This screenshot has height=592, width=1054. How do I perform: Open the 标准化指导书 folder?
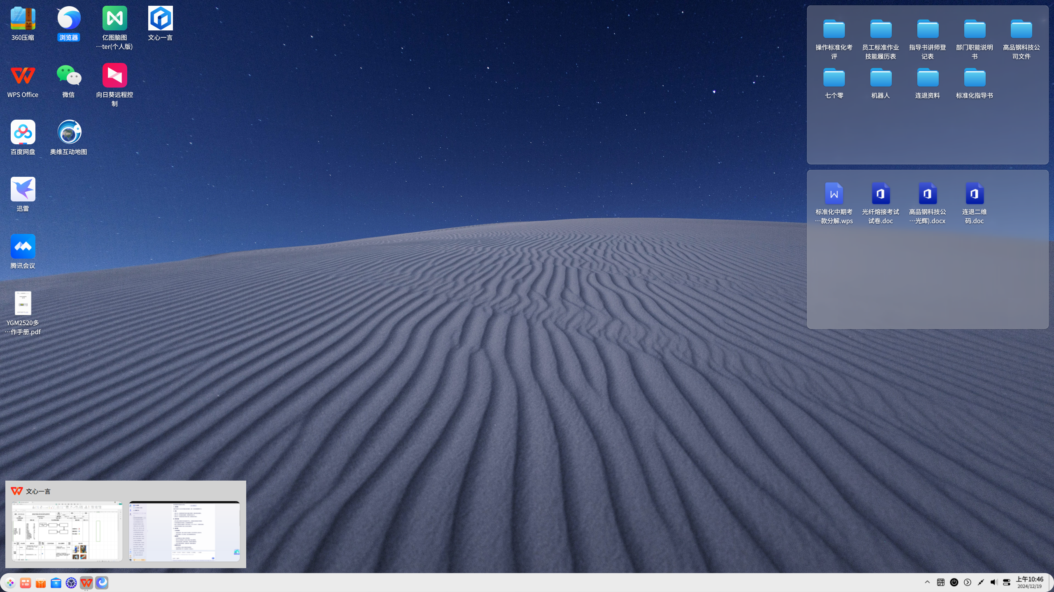(975, 83)
